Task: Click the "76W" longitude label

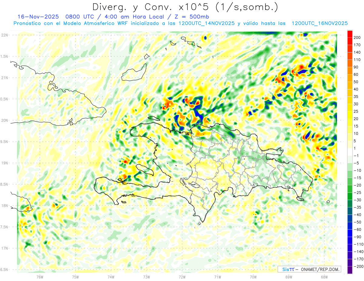Action: (40, 277)
